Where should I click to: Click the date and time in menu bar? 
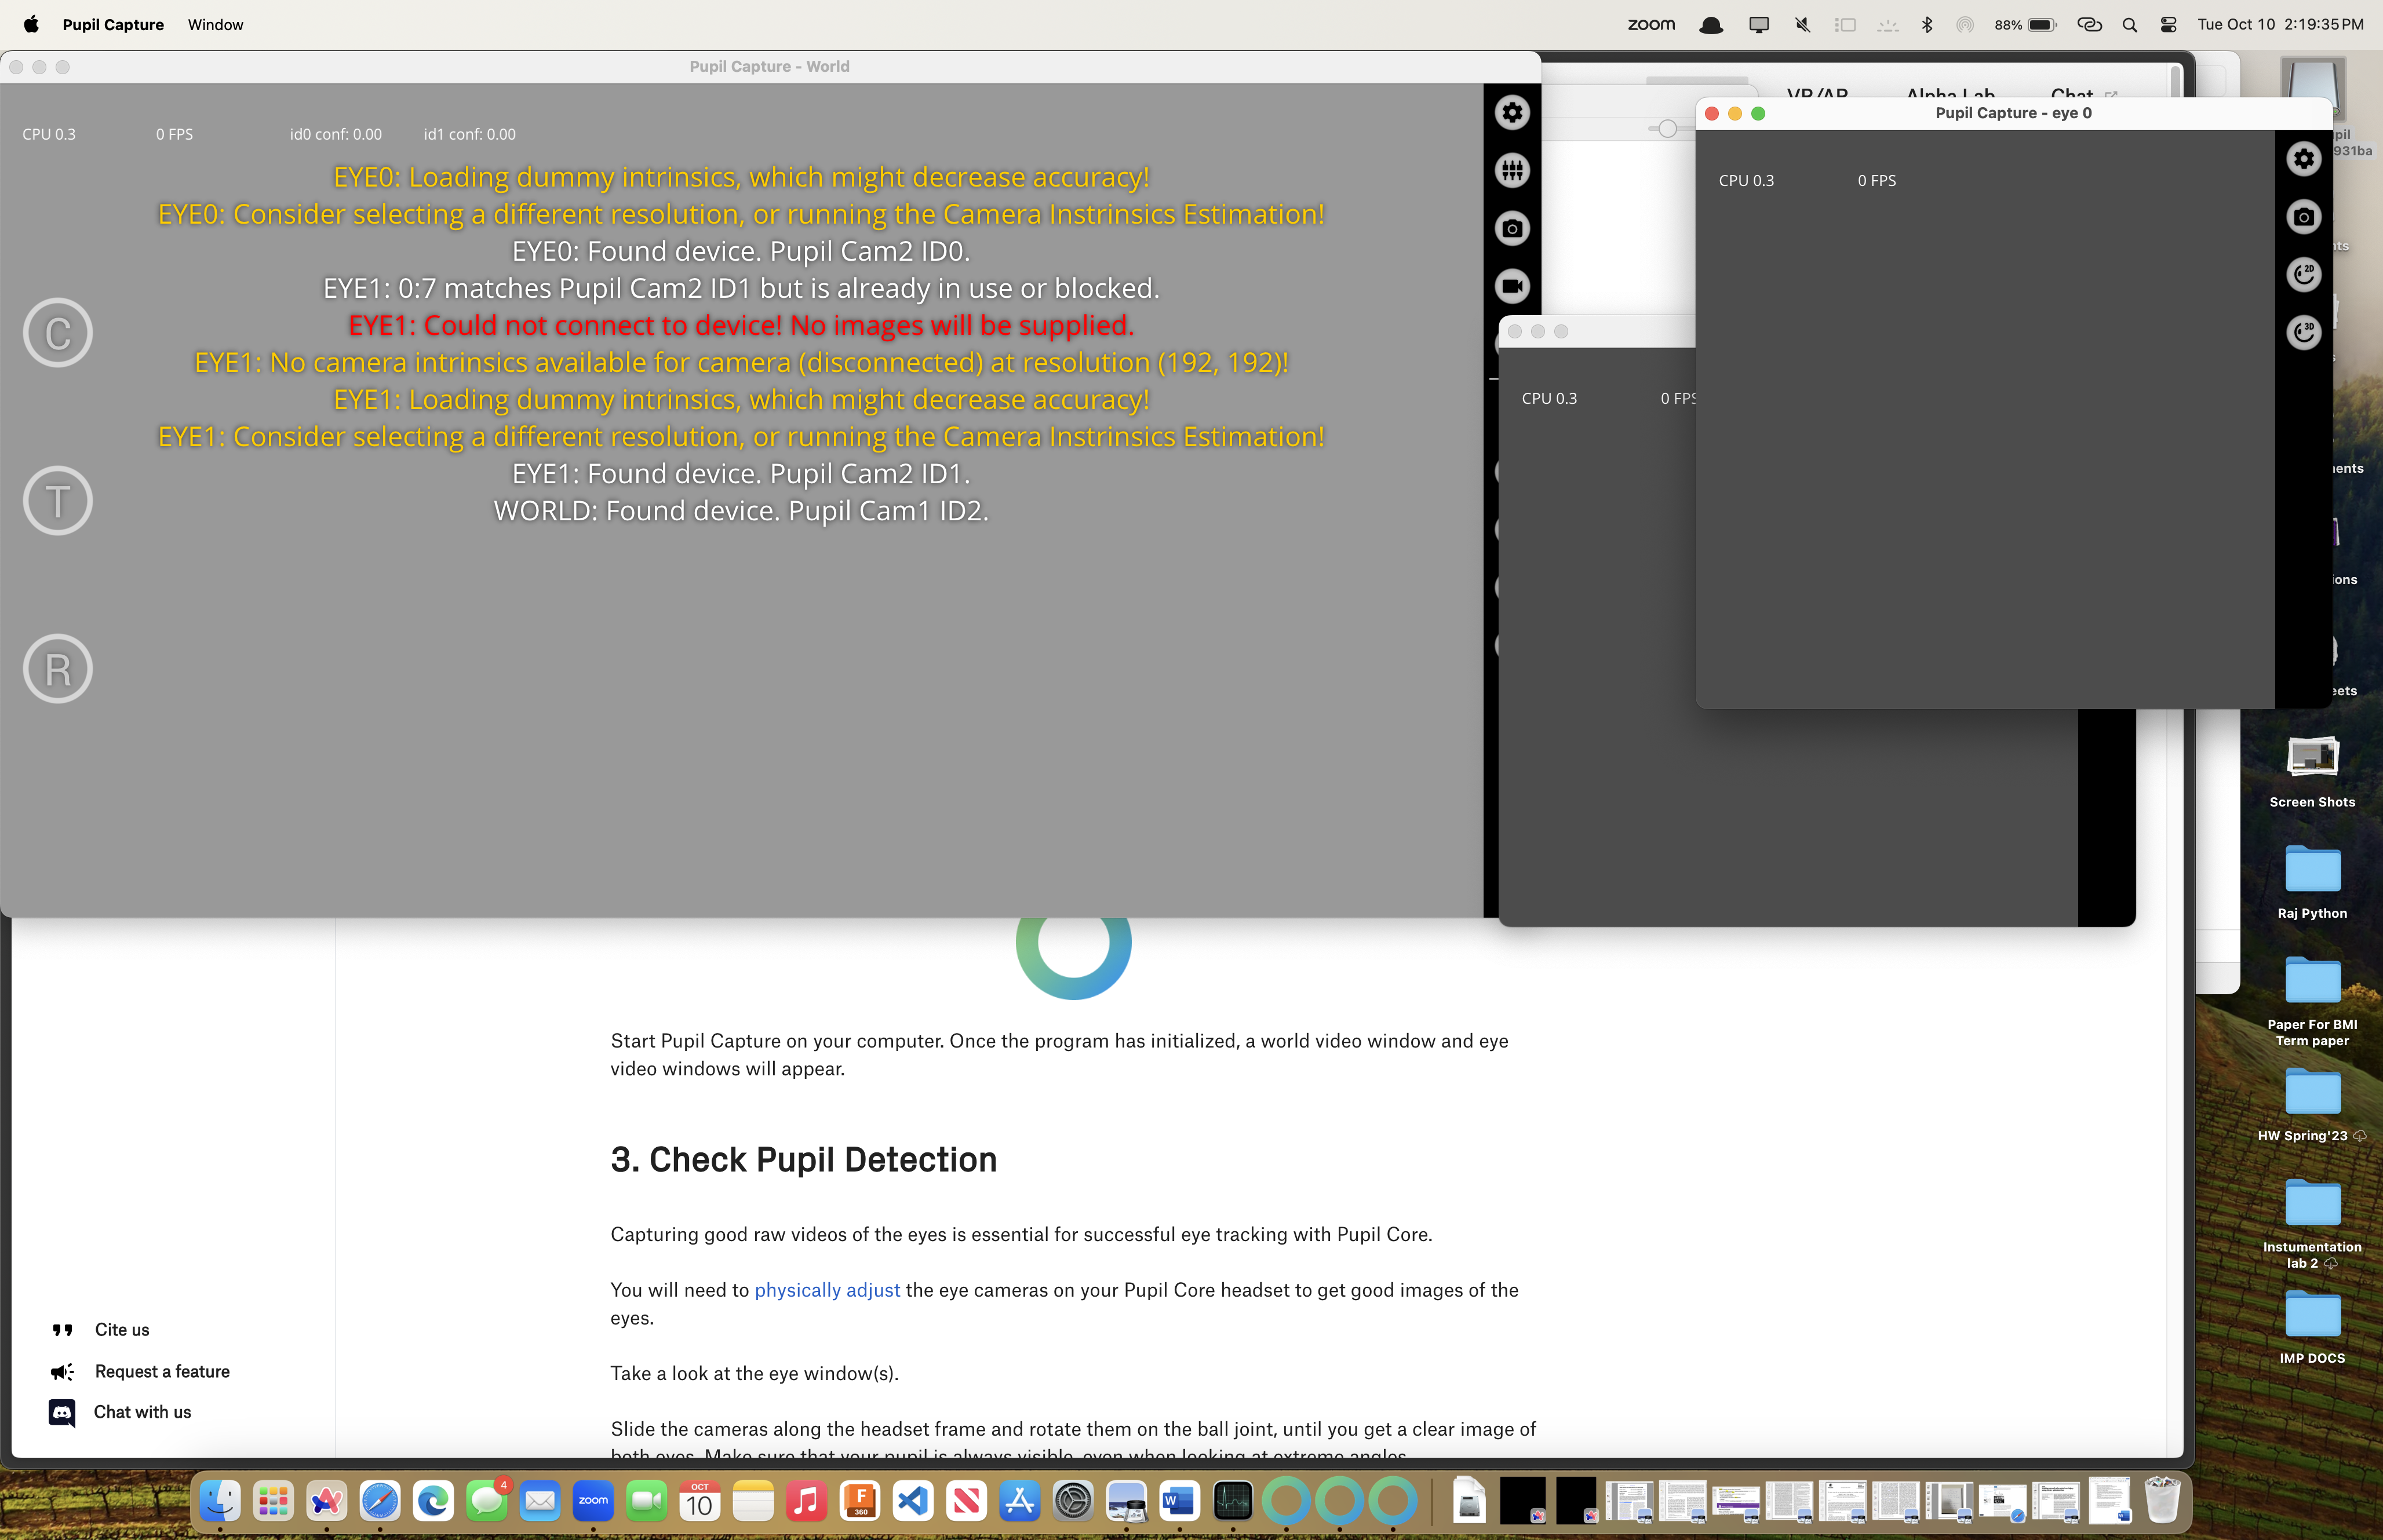click(x=2280, y=24)
